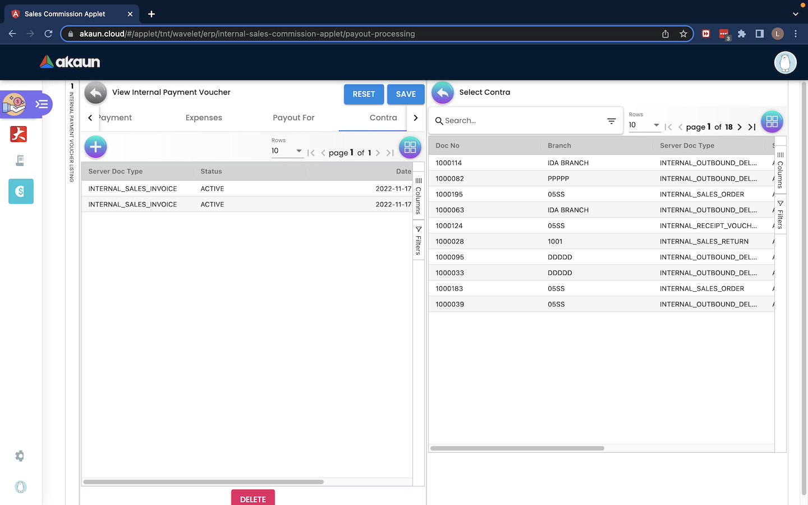
Task: Click the Search input field
Action: (x=522, y=121)
